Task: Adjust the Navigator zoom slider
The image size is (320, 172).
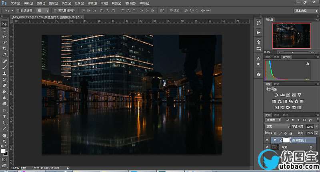Action: pos(293,53)
